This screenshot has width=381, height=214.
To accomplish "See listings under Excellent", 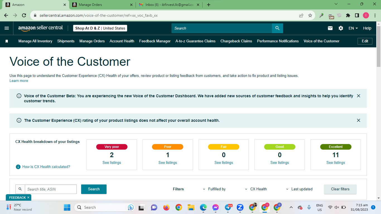I will 336,163.
